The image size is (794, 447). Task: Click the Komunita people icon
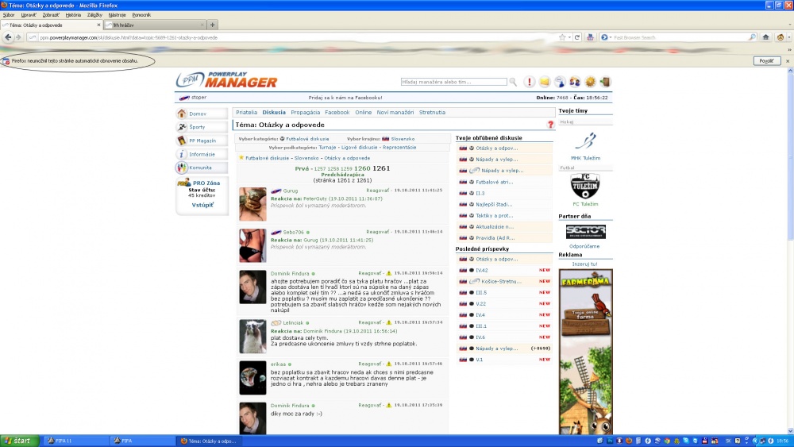pos(182,168)
